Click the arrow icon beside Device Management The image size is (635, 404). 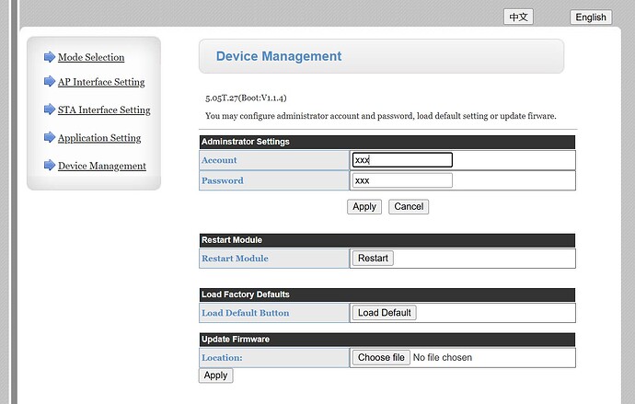point(50,166)
